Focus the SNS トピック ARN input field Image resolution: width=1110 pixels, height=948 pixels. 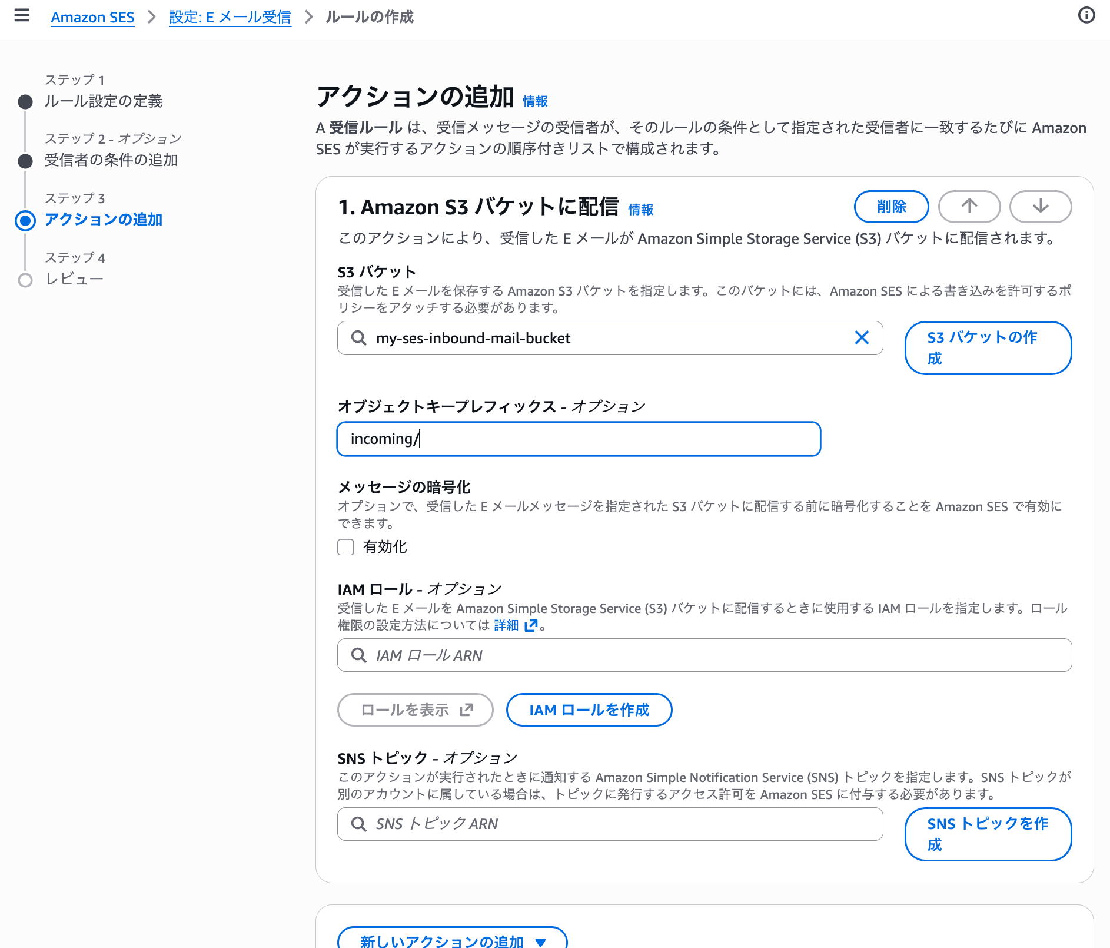pyautogui.click(x=610, y=824)
